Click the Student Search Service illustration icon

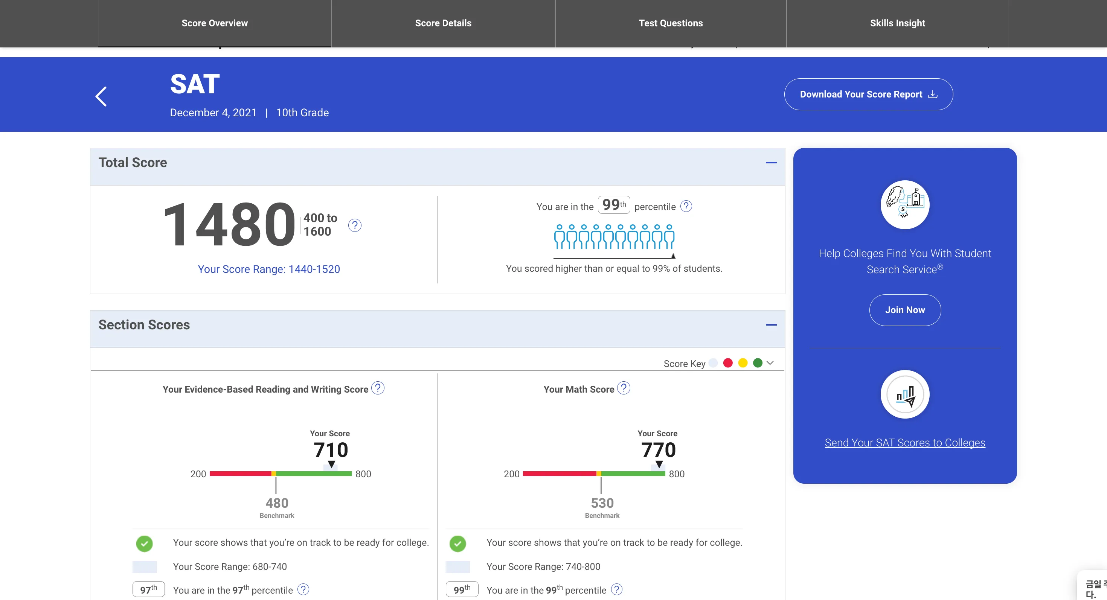905,205
